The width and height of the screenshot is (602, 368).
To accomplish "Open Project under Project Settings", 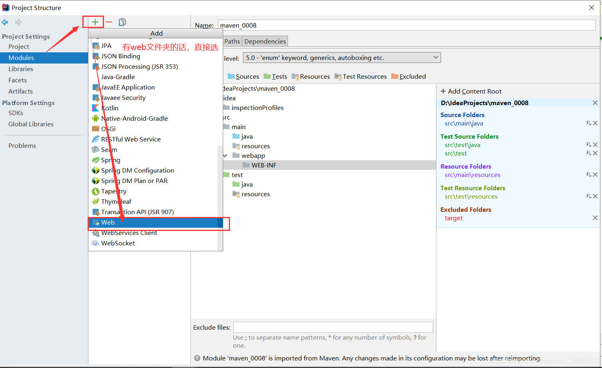I will click(x=19, y=47).
